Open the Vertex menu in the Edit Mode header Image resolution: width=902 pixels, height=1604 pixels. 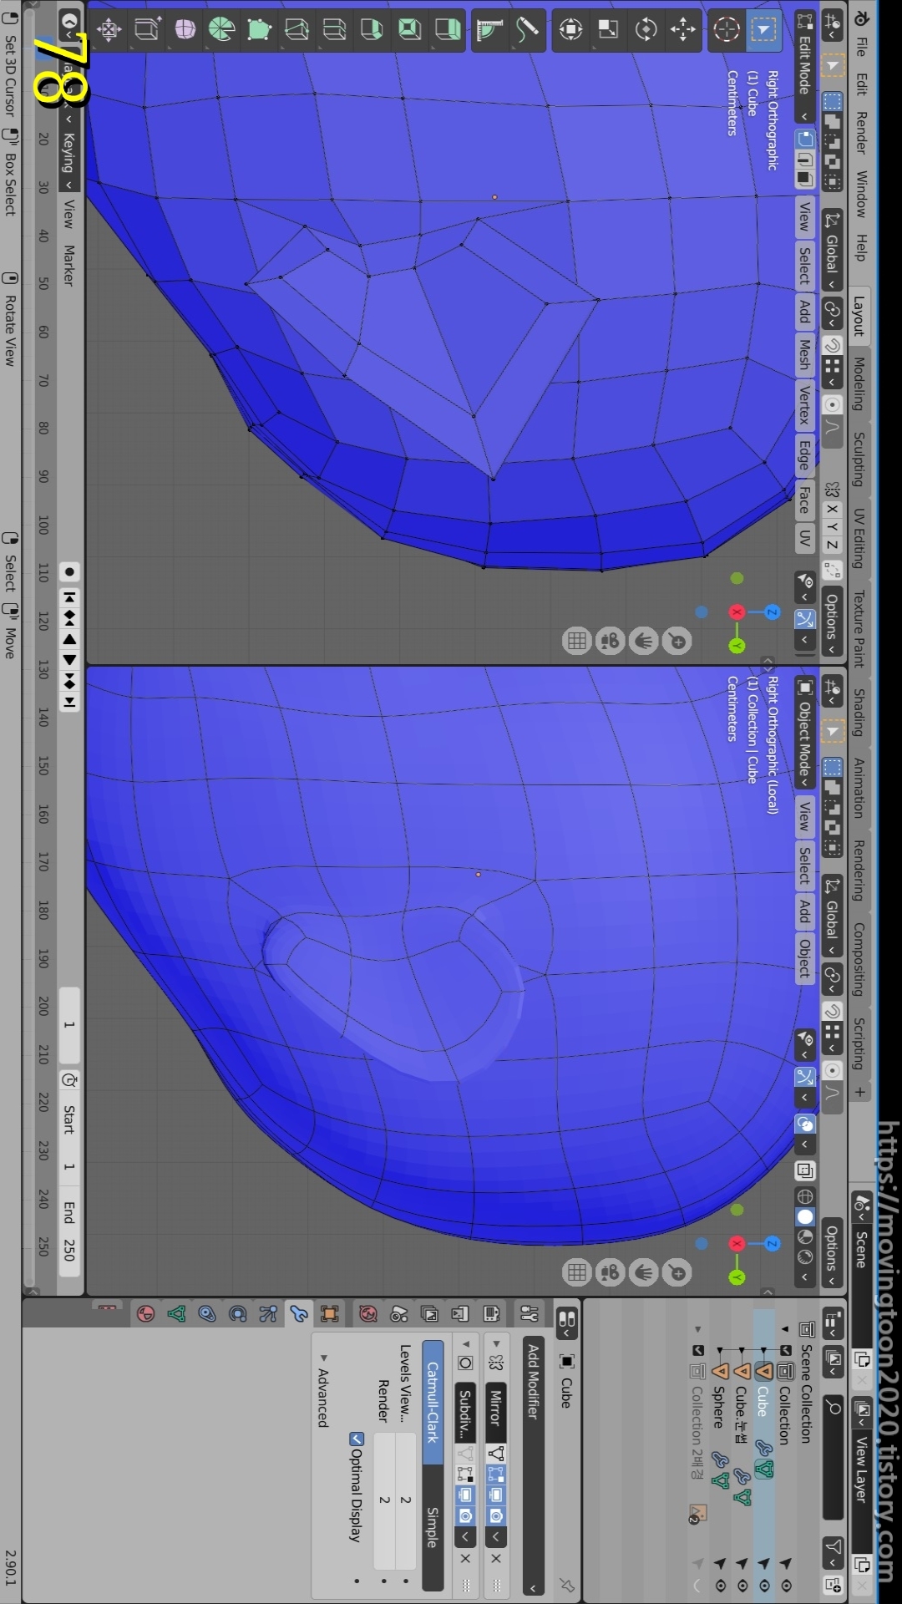(x=804, y=404)
